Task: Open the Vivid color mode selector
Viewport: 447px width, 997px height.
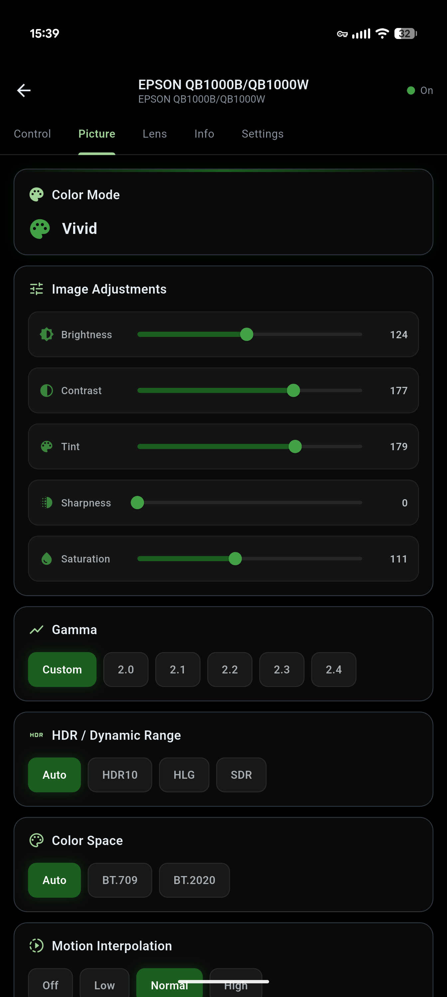Action: point(79,229)
